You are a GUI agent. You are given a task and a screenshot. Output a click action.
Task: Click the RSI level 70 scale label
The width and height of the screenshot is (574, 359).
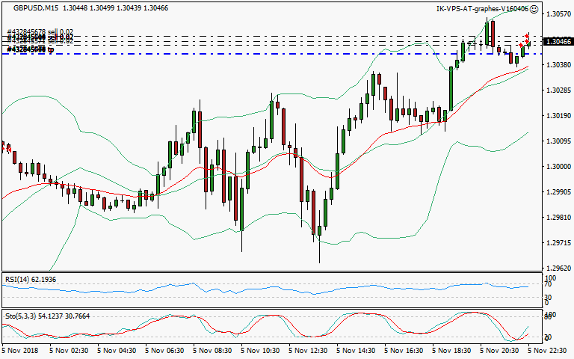click(547, 285)
